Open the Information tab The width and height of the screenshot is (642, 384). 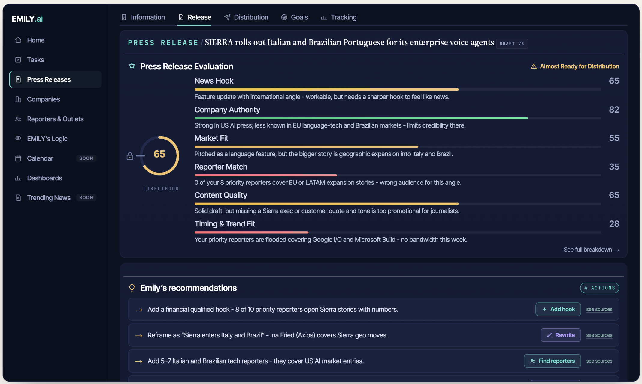point(143,17)
